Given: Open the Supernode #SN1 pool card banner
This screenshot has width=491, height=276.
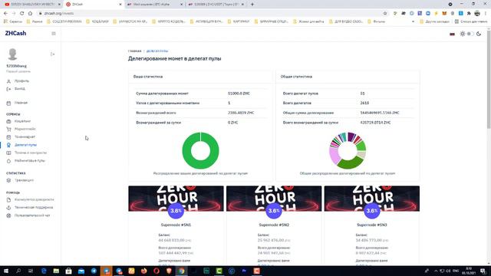Looking at the screenshot, I should [x=176, y=199].
